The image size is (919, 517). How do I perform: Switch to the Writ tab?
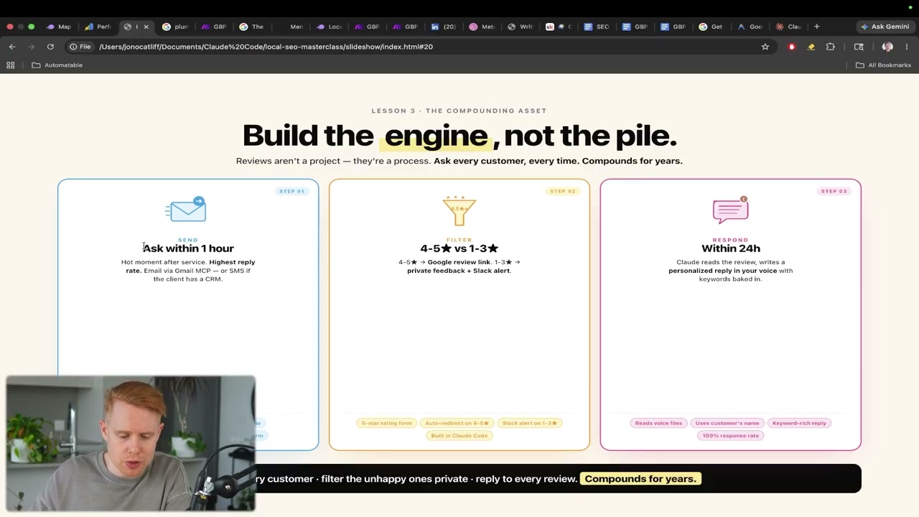(521, 27)
